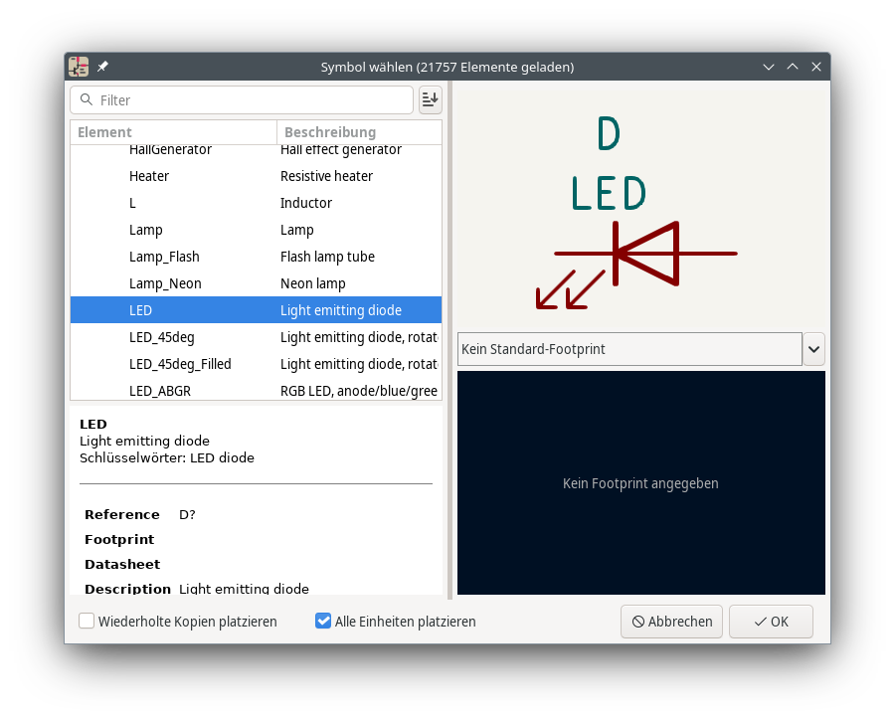895x720 pixels.
Task: Disable 'Alle Einheiten platzieren'
Action: coord(323,621)
